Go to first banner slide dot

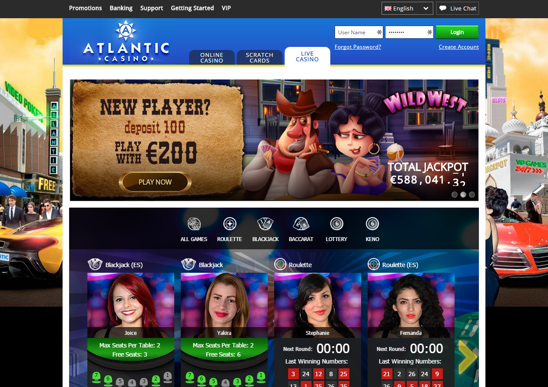pyautogui.click(x=455, y=195)
